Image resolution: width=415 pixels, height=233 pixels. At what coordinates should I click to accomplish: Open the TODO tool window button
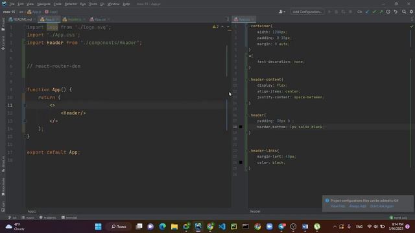pyautogui.click(x=28, y=217)
